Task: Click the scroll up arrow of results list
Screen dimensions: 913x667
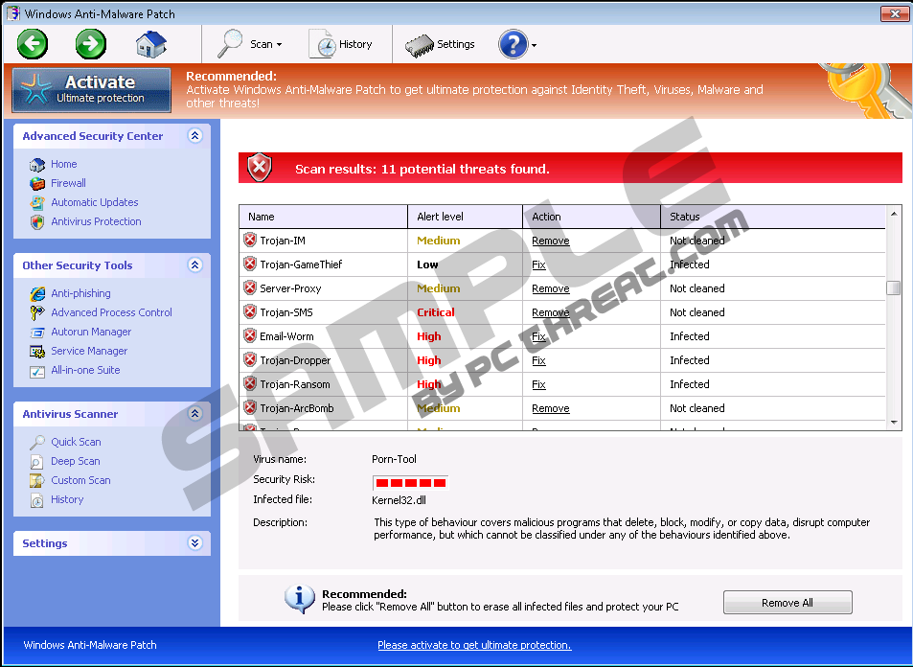Action: [894, 214]
